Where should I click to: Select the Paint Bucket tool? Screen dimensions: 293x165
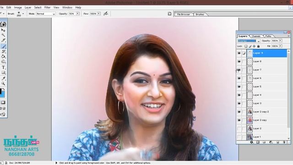coord(3,56)
